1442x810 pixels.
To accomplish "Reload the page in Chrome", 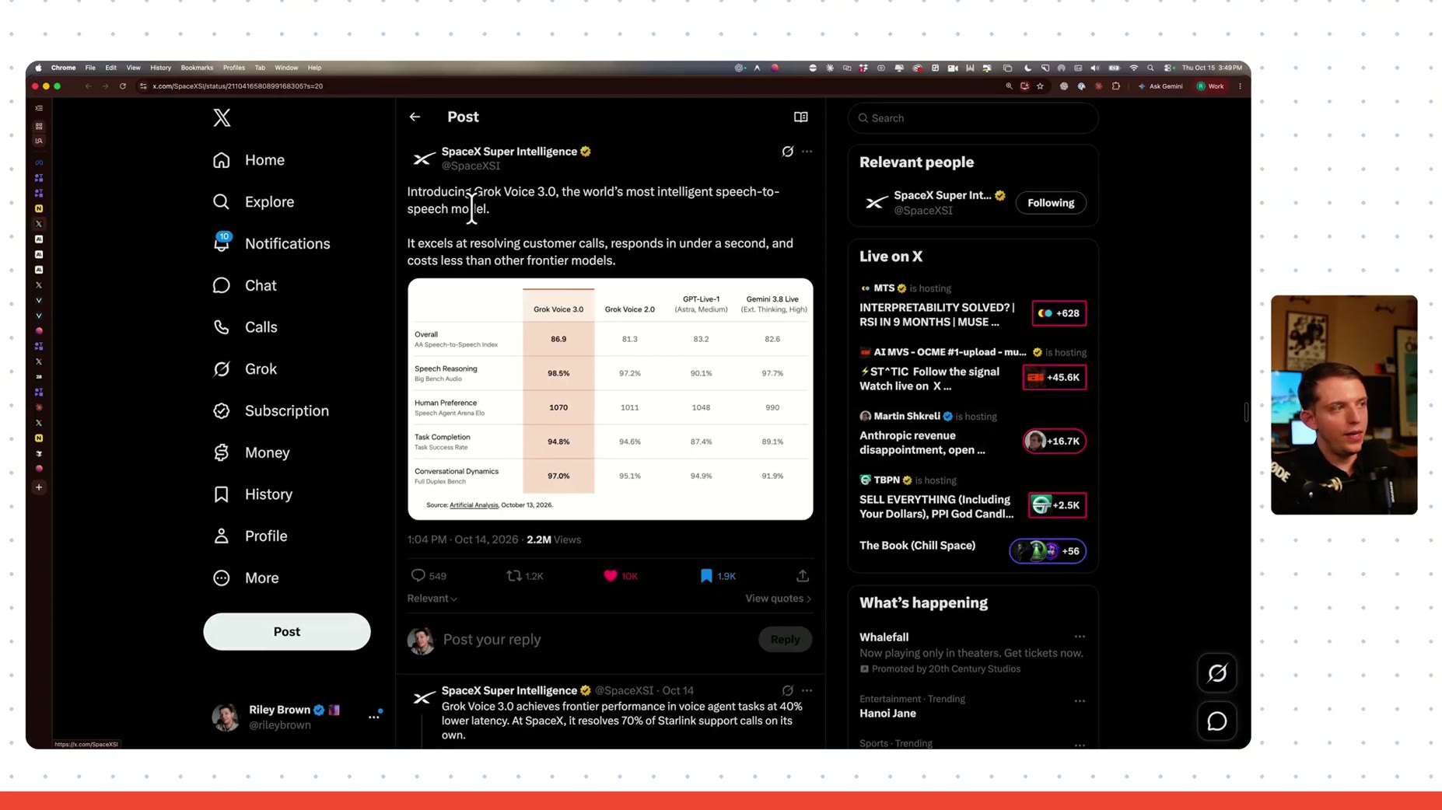I will (123, 86).
